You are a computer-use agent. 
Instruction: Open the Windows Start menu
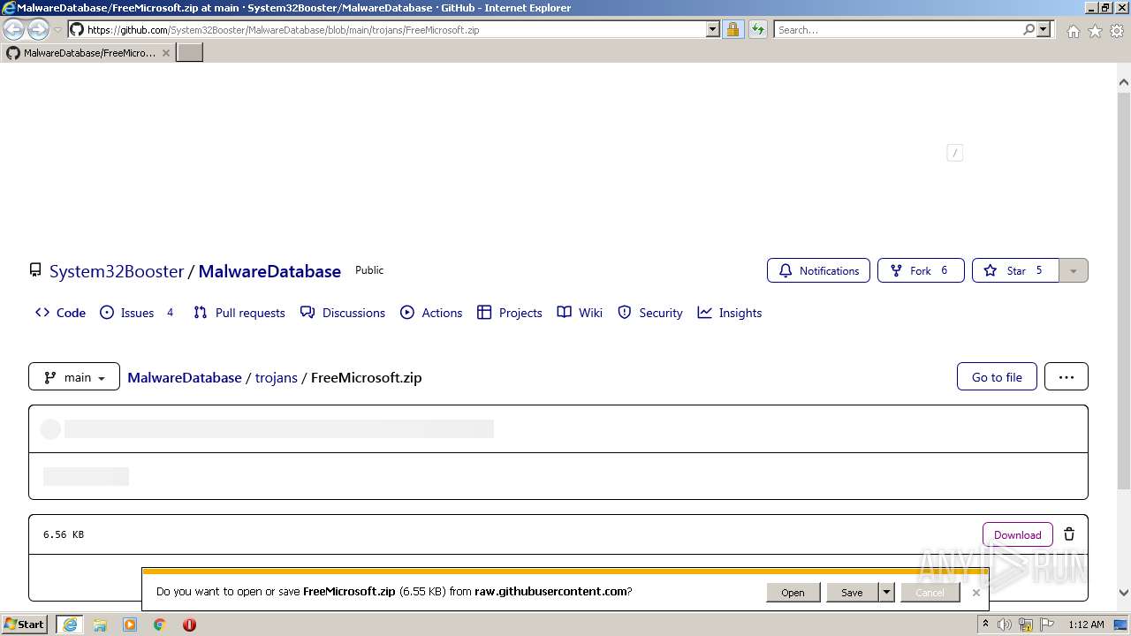tap(24, 625)
